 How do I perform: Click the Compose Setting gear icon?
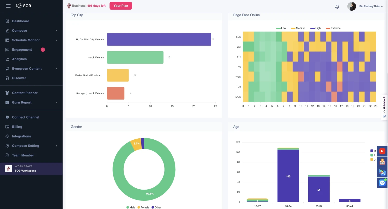[x=7, y=146]
